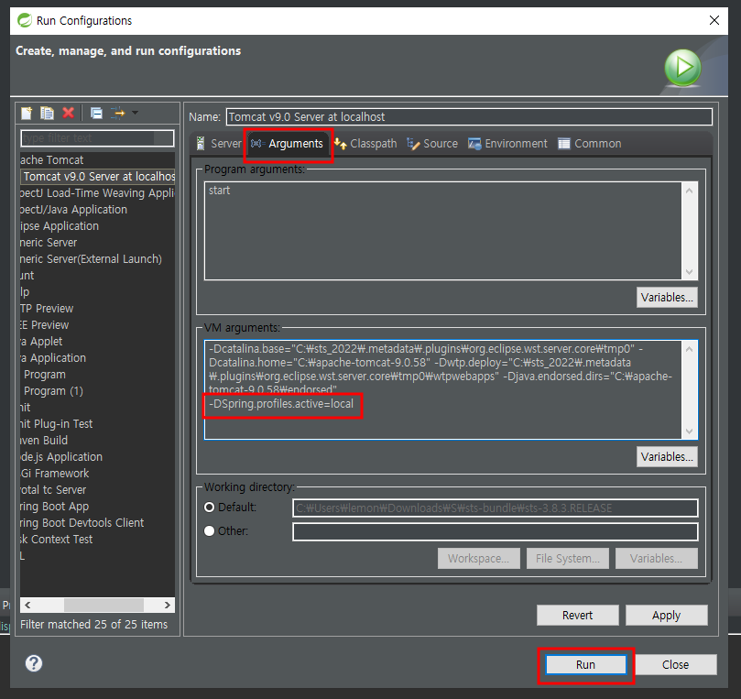This screenshot has width=741, height=699.
Task: Click the -DSpring.profiles.active=local line
Action: tap(281, 404)
